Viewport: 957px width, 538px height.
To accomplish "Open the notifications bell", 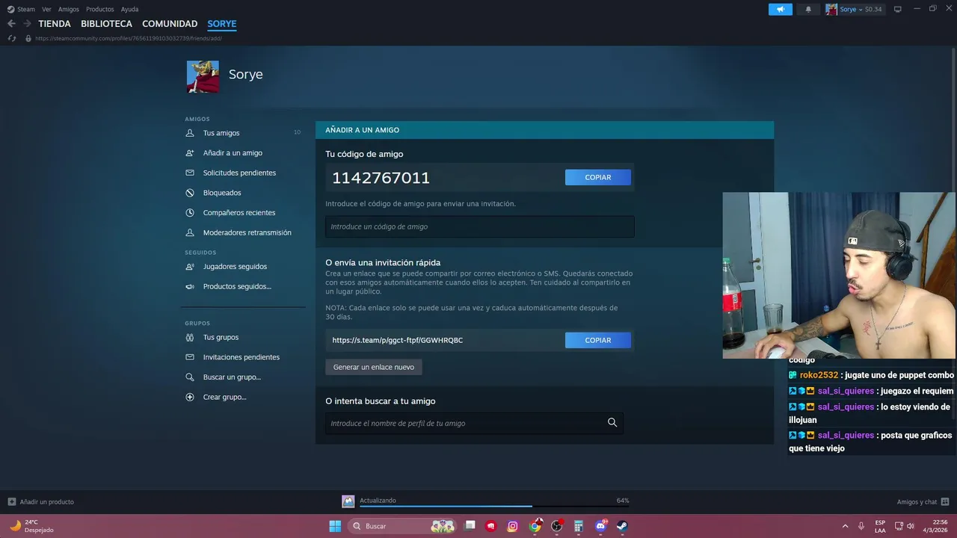I will (x=808, y=9).
